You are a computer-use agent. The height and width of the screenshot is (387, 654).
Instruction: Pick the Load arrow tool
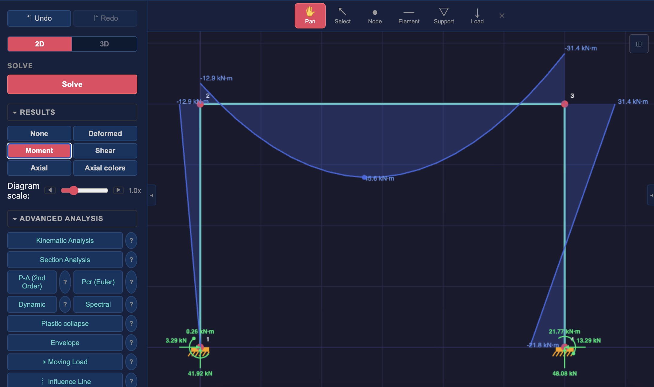pyautogui.click(x=477, y=16)
